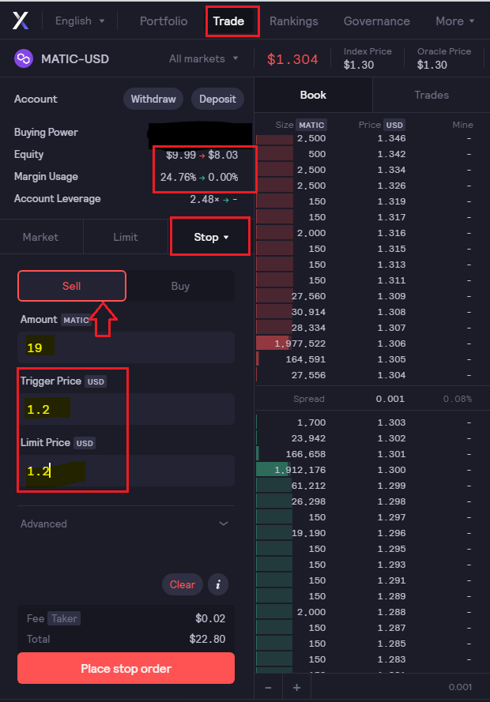Open the All markets dropdown
The width and height of the screenshot is (490, 702).
point(203,58)
